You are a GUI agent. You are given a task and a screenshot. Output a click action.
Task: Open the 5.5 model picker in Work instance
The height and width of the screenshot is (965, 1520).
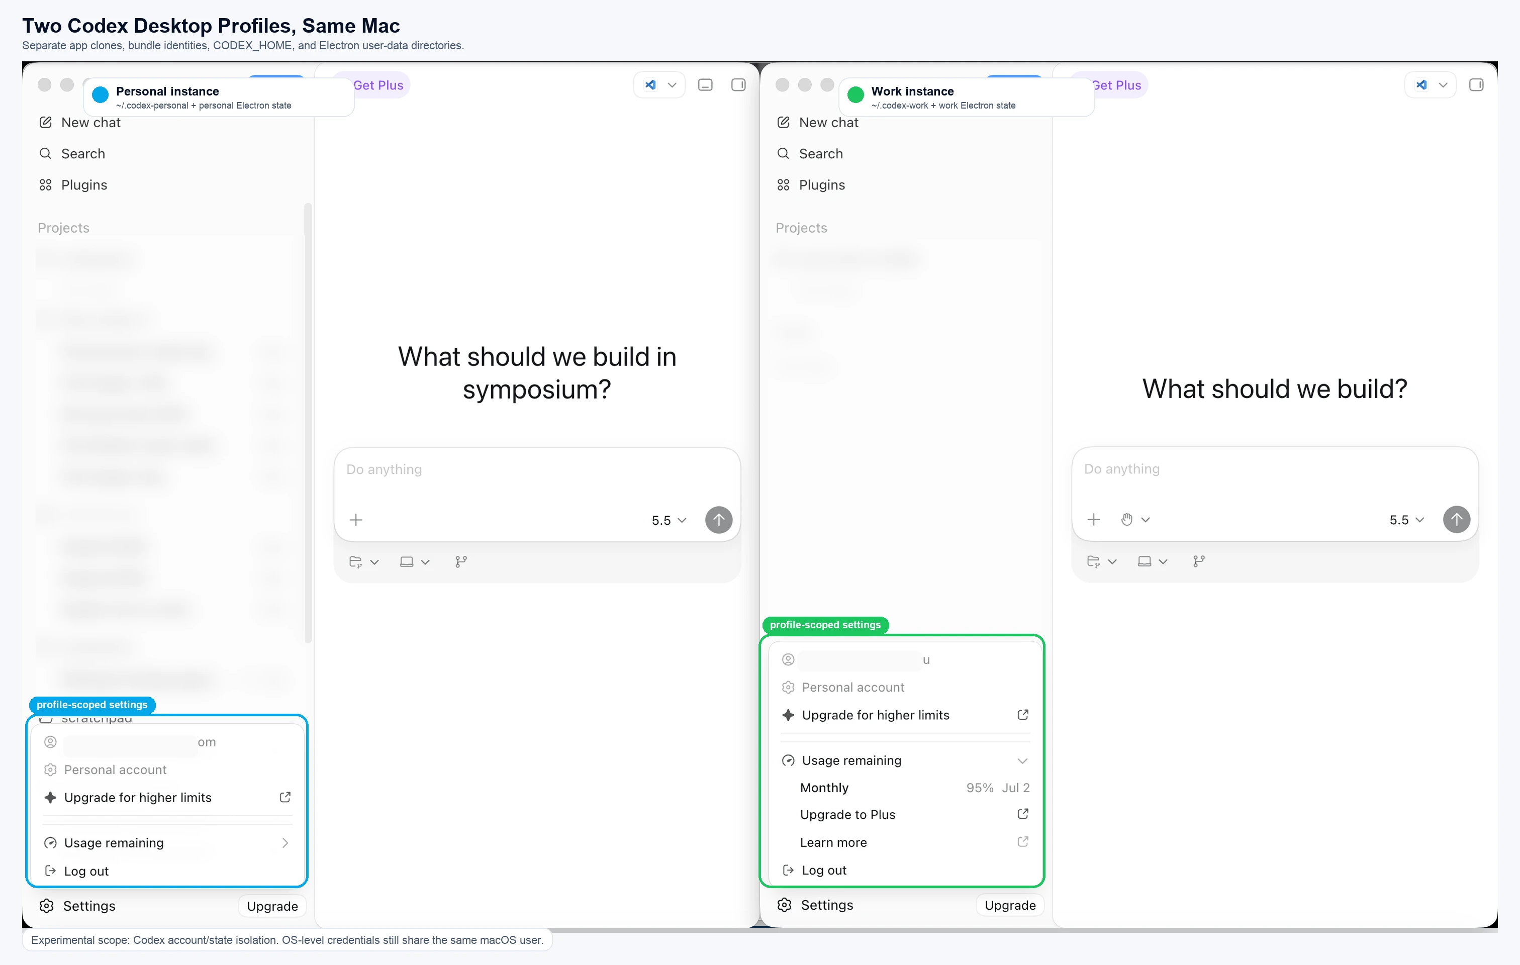click(1406, 519)
